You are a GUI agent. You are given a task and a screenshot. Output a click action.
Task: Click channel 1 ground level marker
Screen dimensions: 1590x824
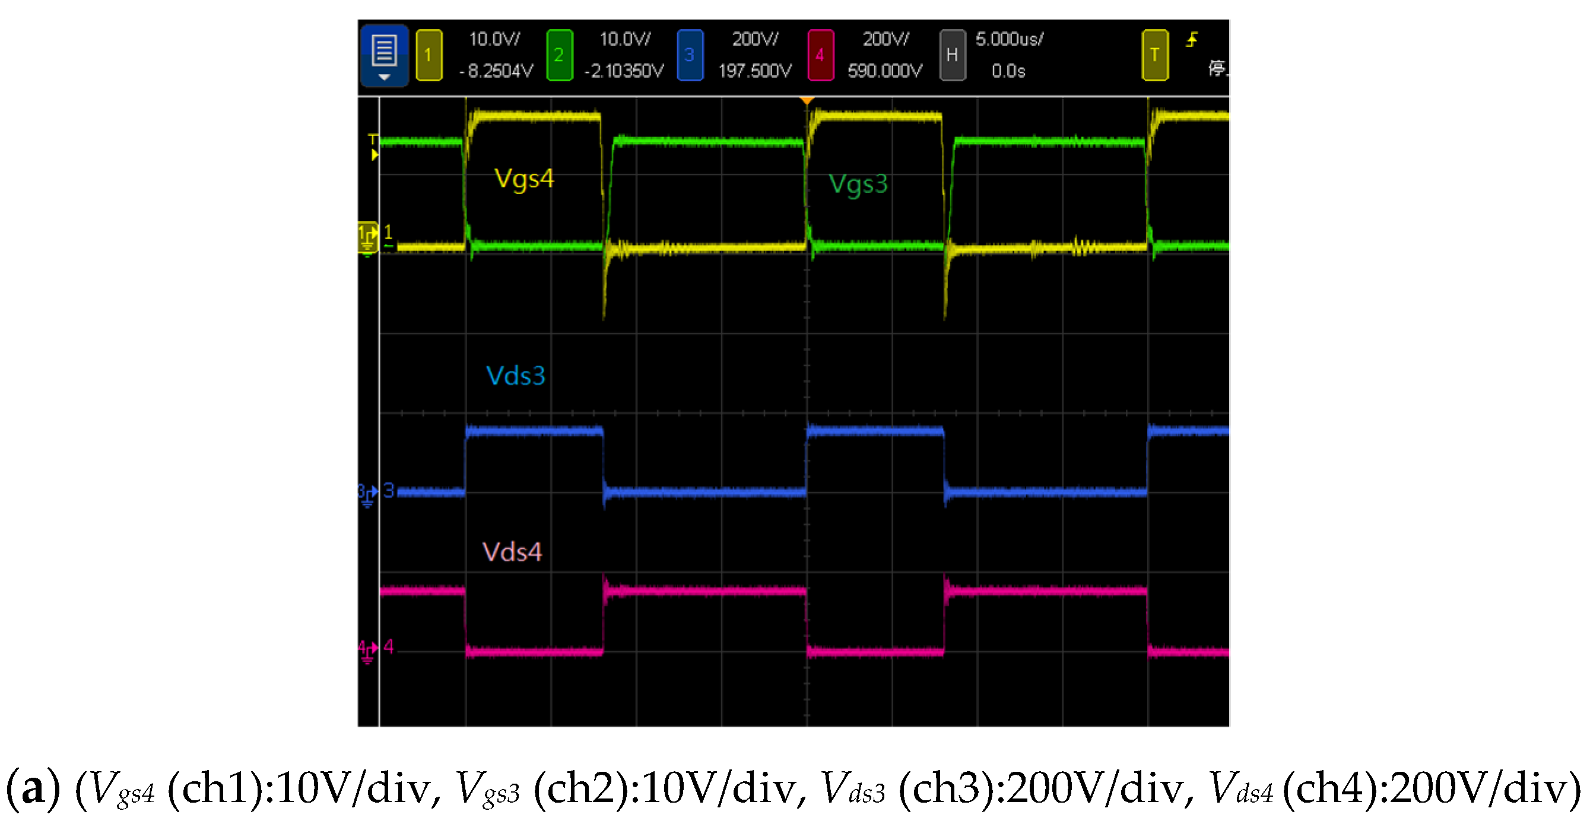tap(367, 237)
